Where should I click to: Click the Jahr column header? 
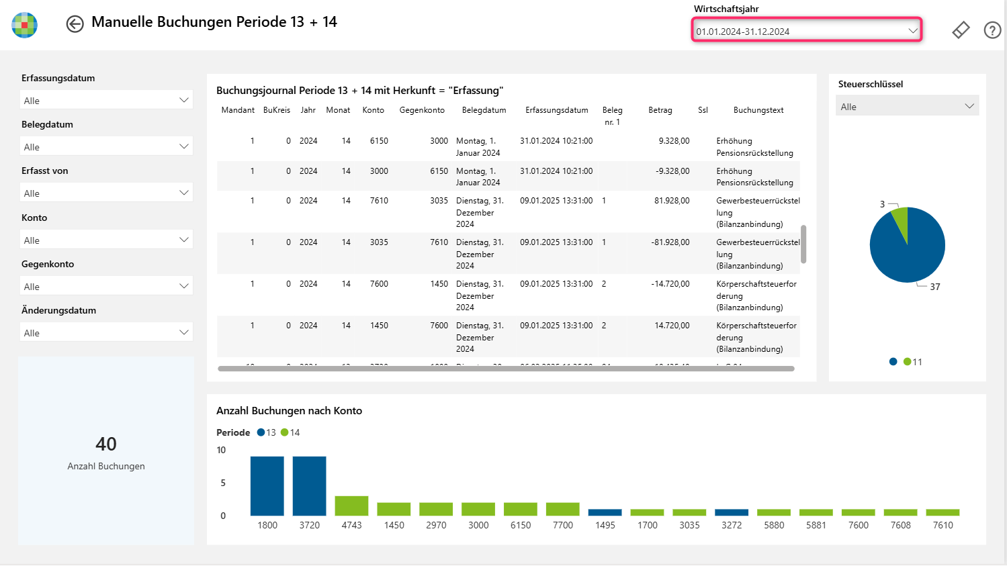coord(308,110)
